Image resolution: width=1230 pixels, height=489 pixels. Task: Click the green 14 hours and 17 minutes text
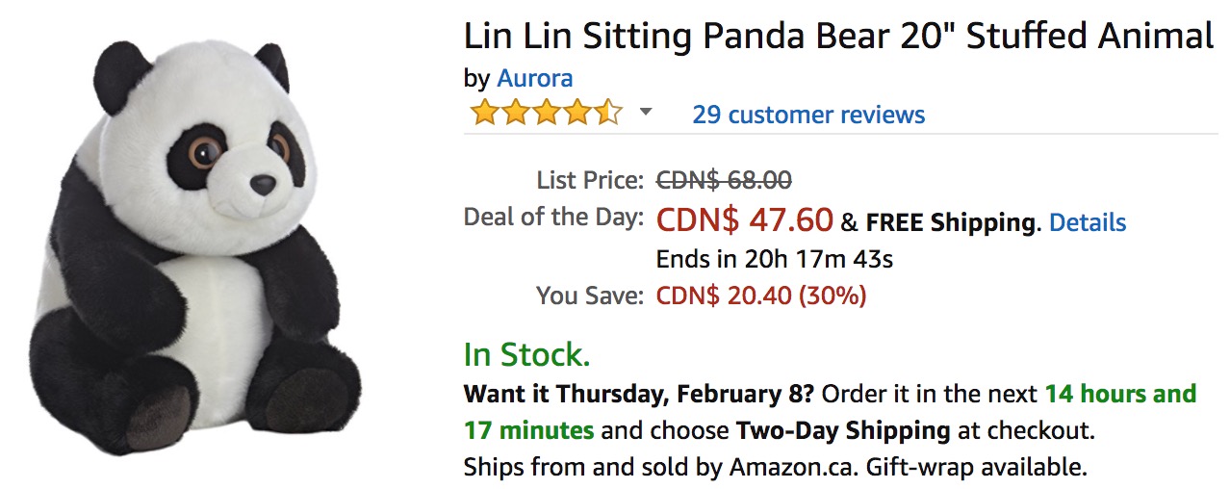(x=830, y=411)
